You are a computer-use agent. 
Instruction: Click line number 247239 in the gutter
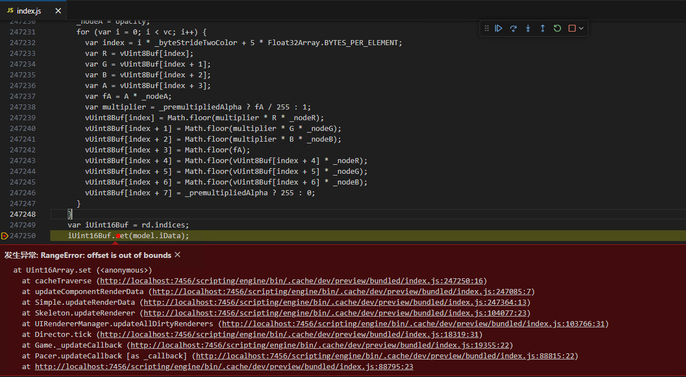pos(23,118)
